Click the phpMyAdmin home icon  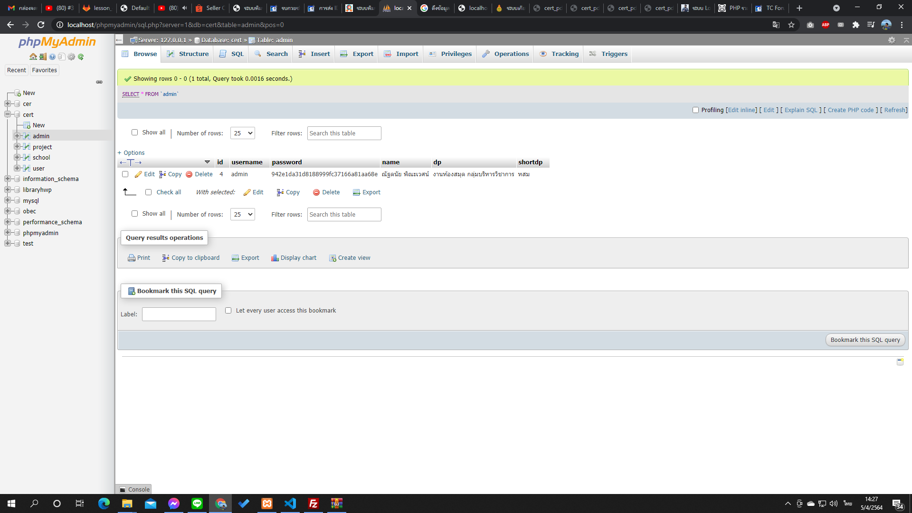click(33, 57)
